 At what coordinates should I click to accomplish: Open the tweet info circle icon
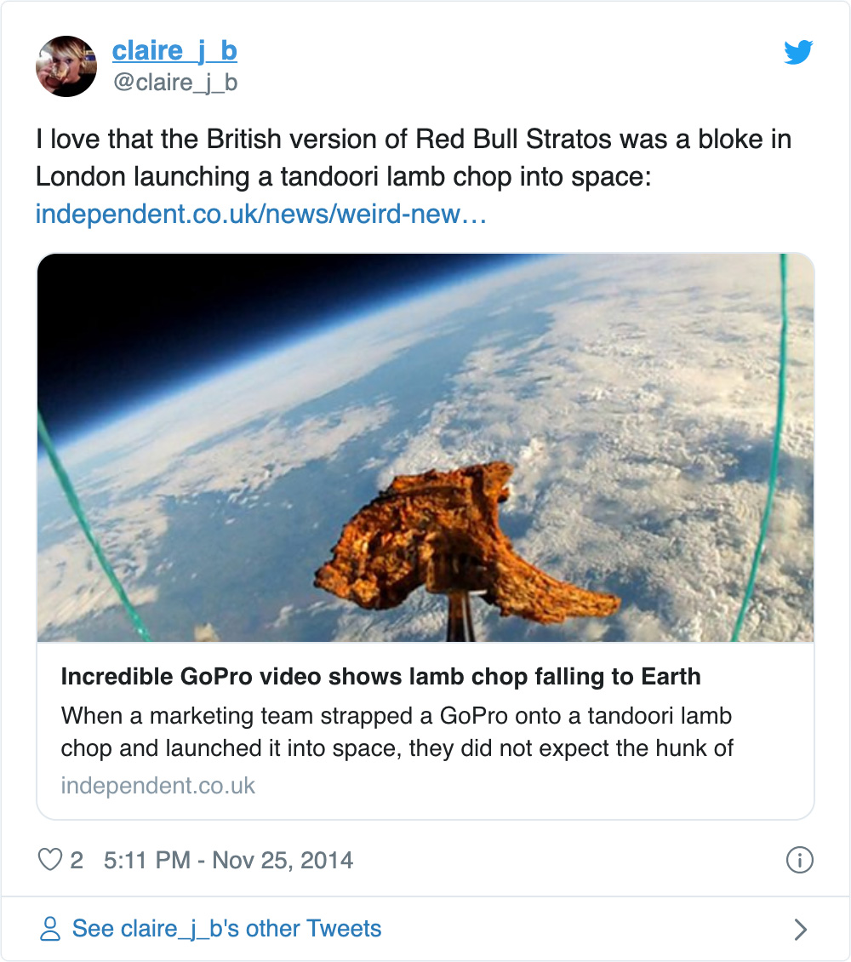[799, 860]
